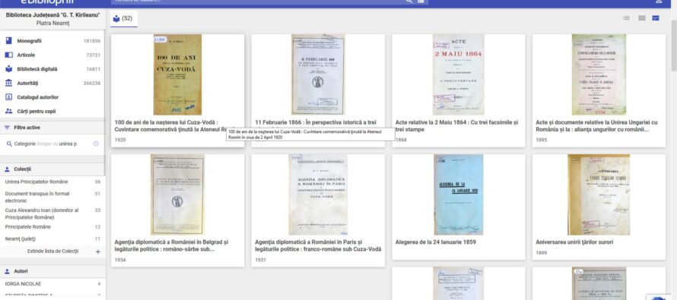This screenshot has width=677, height=300.
Task: Click the Articole open-book icon
Action: pyautogui.click(x=8, y=55)
